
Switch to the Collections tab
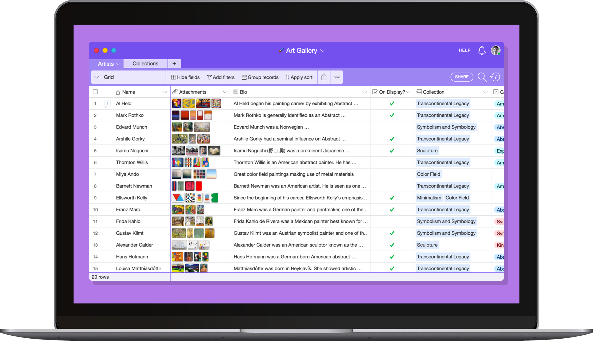coord(145,63)
